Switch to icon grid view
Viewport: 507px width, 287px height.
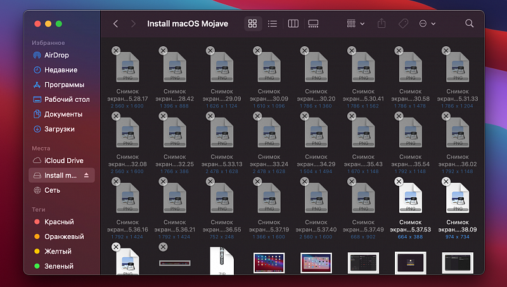tap(252, 23)
